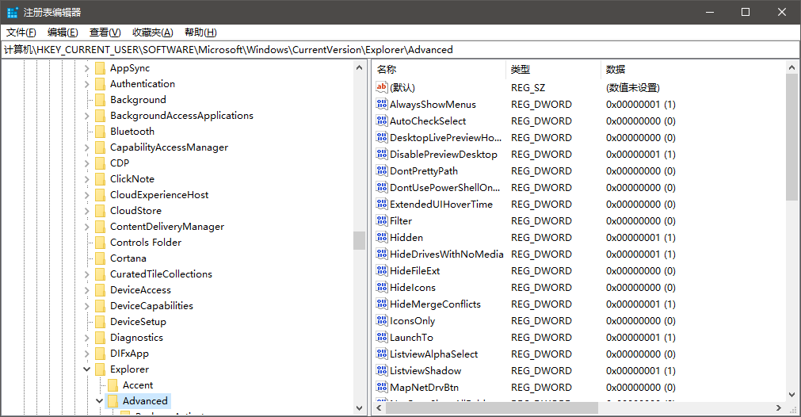The image size is (801, 417).
Task: Expand the Authentication tree node
Action: tap(86, 84)
